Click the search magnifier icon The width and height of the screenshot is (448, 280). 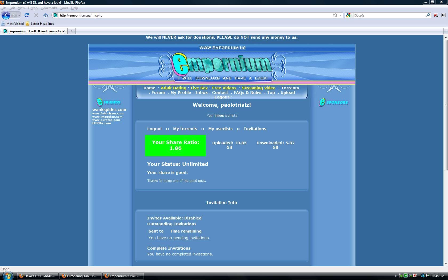428,15
